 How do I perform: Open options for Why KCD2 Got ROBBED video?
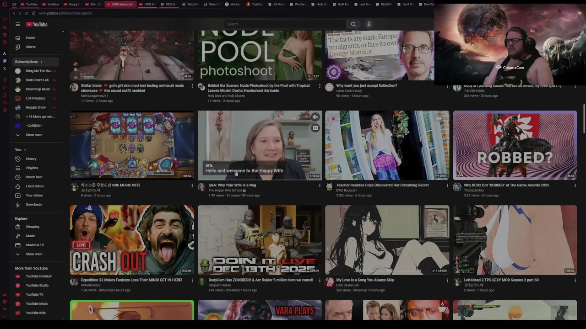click(x=575, y=186)
